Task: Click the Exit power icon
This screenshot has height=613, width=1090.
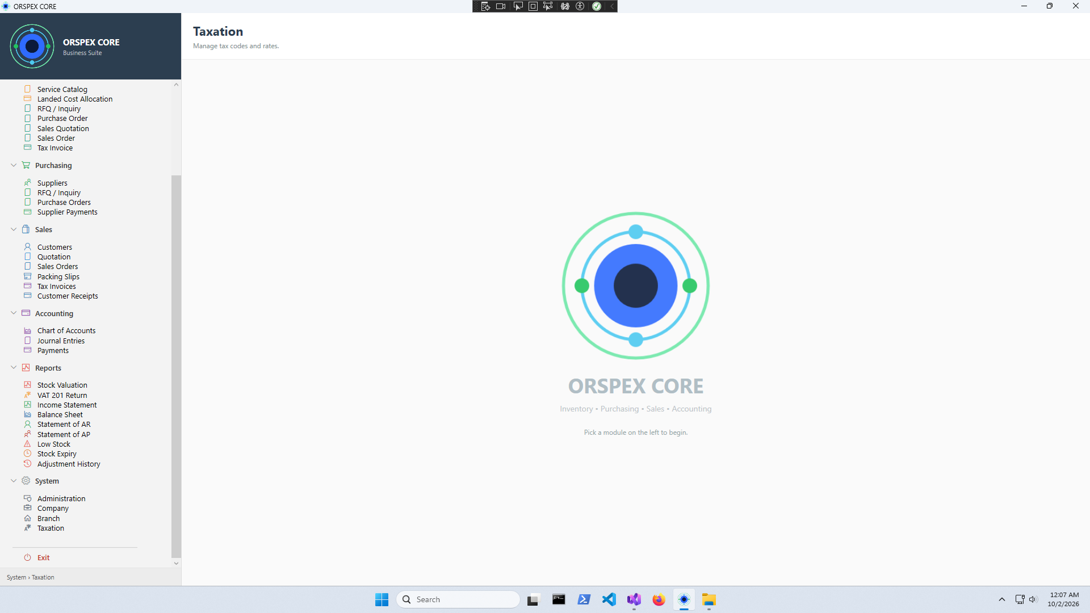Action: (27, 557)
